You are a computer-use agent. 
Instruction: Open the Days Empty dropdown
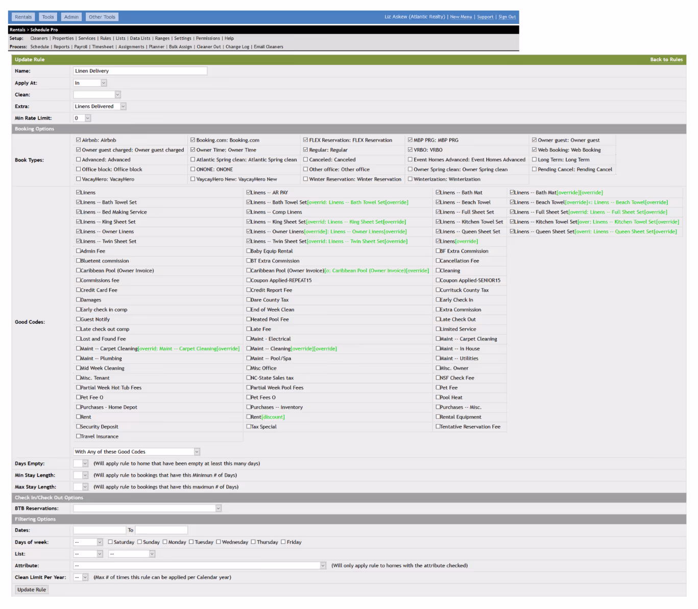pos(81,463)
